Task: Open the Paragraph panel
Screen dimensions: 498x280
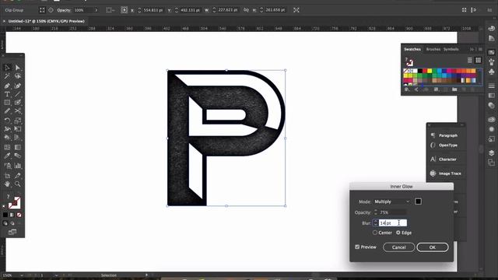Action: click(x=448, y=135)
